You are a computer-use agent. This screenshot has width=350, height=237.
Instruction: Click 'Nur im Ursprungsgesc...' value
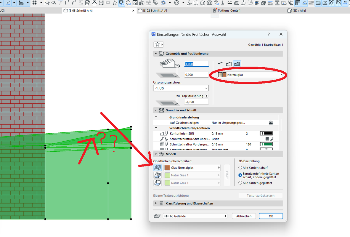[228, 123]
